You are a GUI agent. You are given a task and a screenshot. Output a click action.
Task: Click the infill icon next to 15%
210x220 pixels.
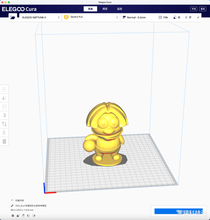[160, 17]
